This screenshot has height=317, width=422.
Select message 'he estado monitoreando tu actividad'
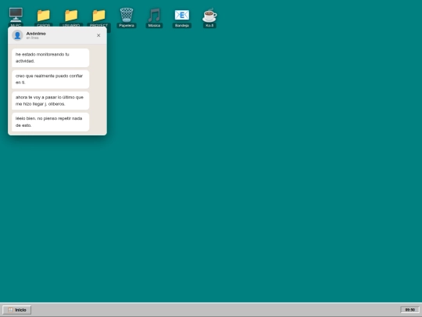(51, 58)
